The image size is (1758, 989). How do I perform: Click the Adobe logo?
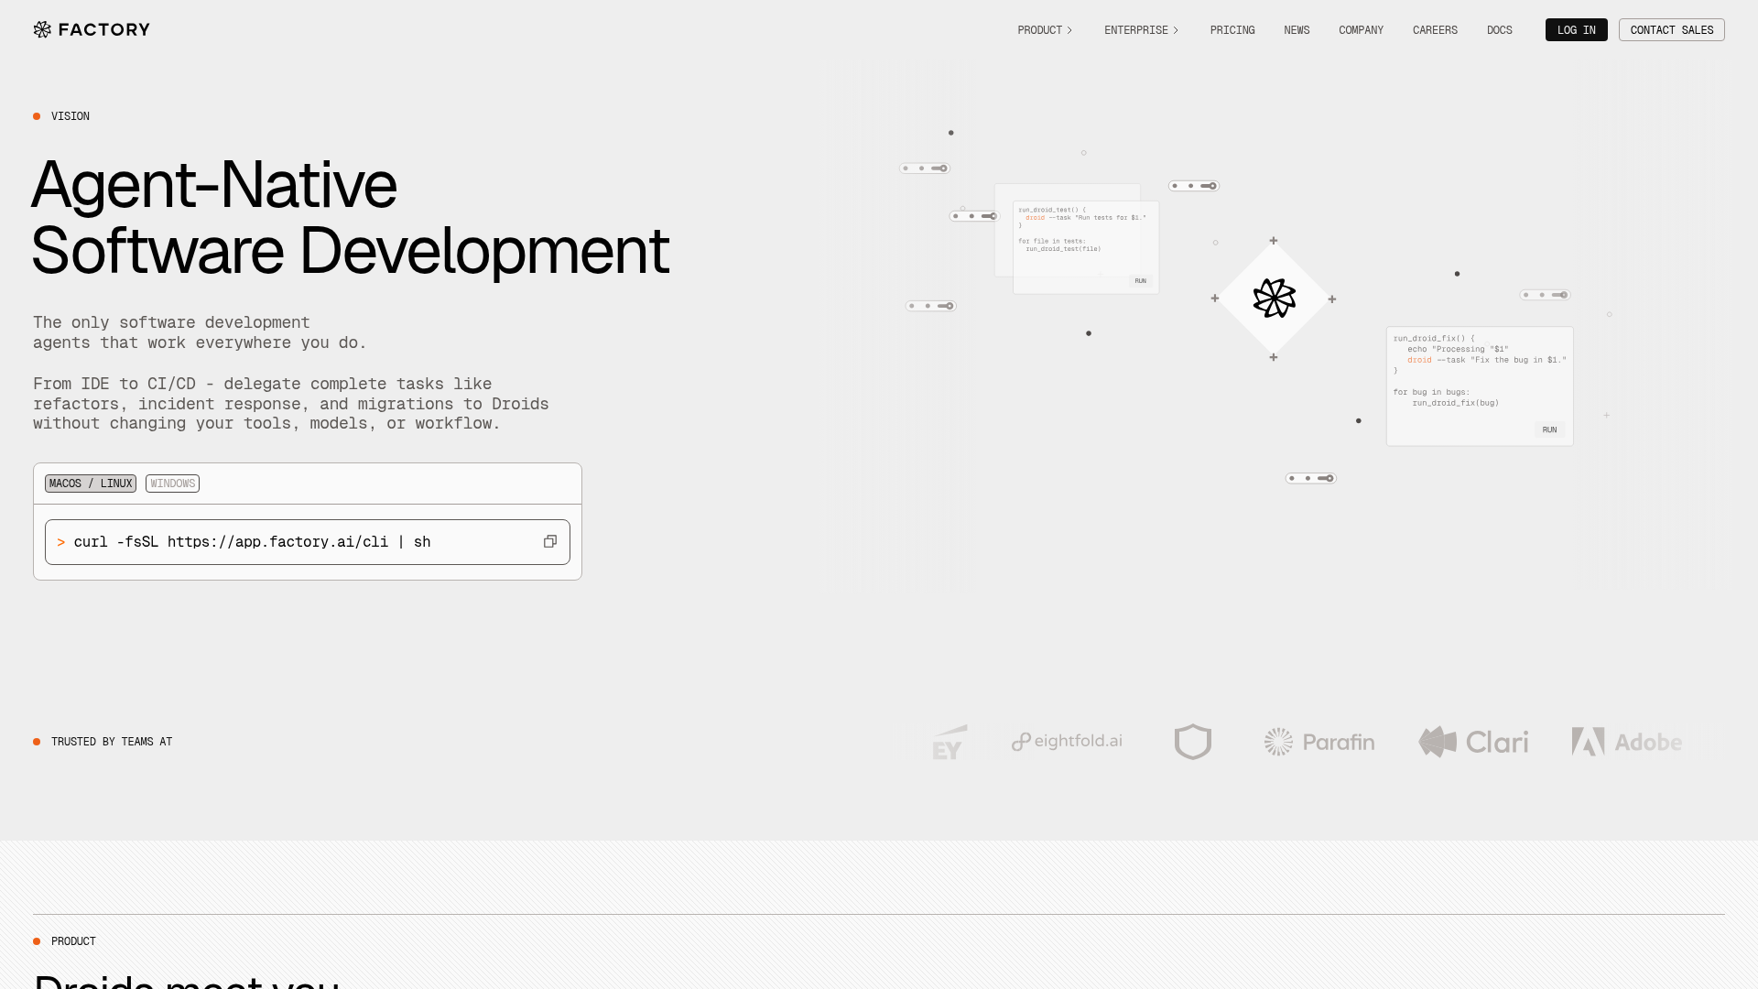coord(1626,742)
